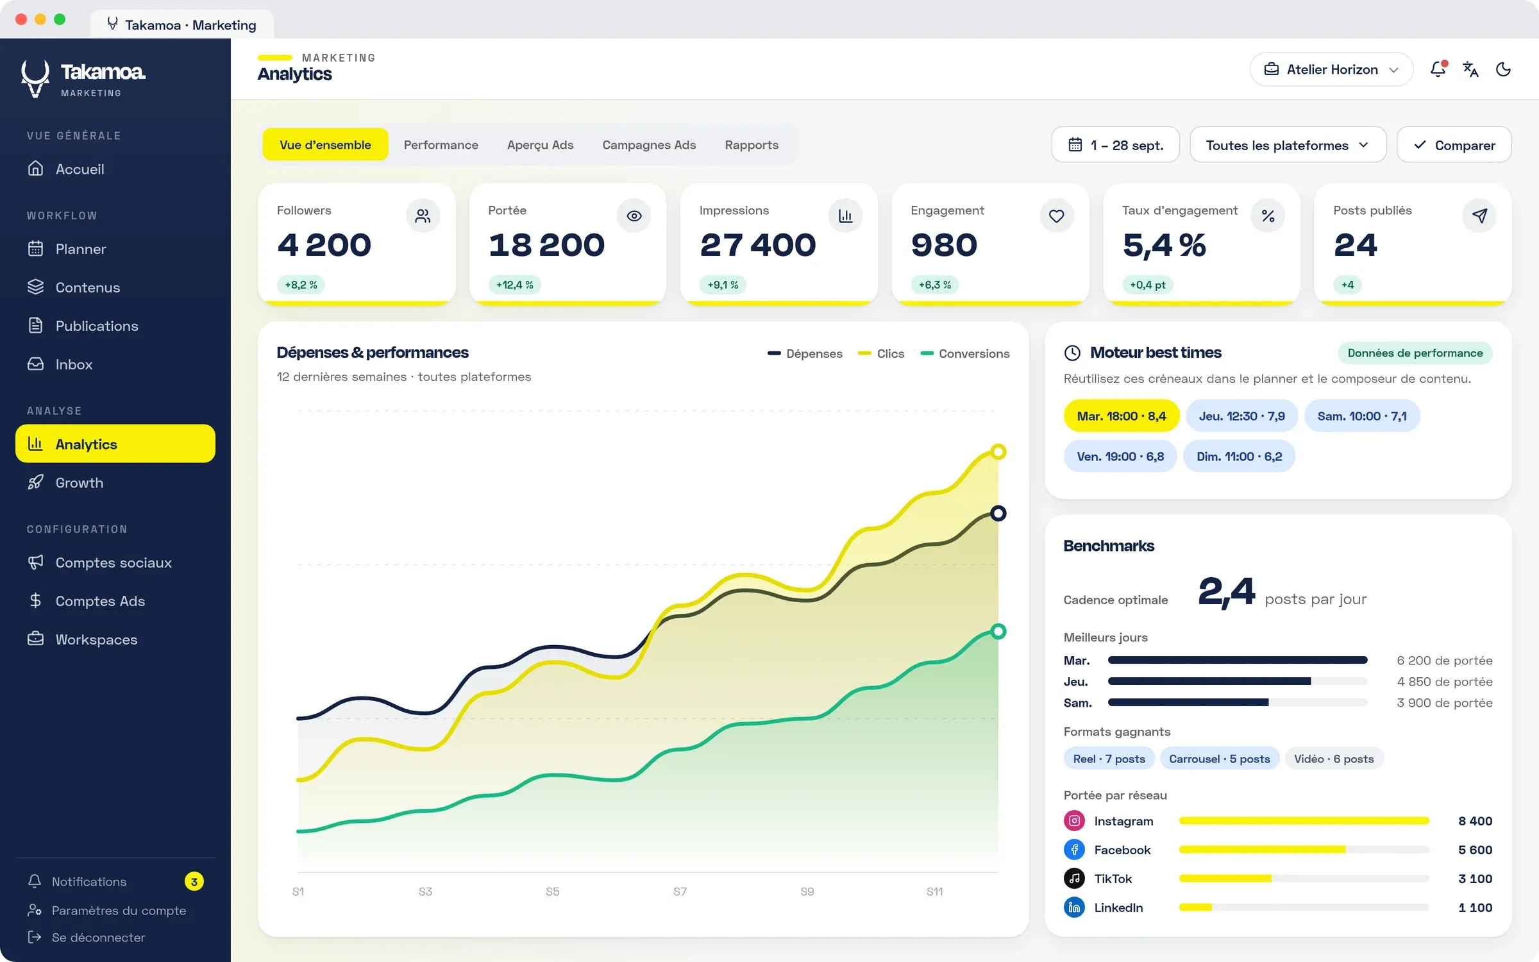Open Comptes sociaux in the sidebar
The image size is (1539, 962).
coord(115,562)
